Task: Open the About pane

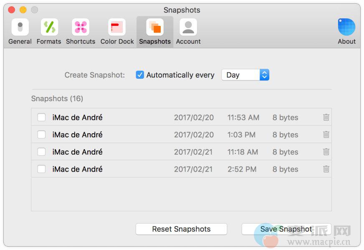Action: 346,32
